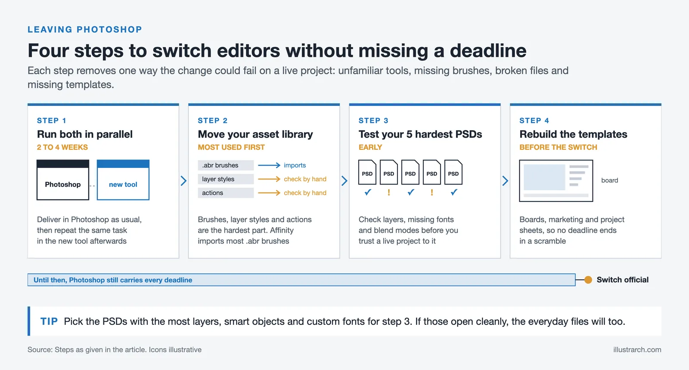Click the 'EARLY' label in Step 3
The width and height of the screenshot is (689, 370).
tap(370, 147)
